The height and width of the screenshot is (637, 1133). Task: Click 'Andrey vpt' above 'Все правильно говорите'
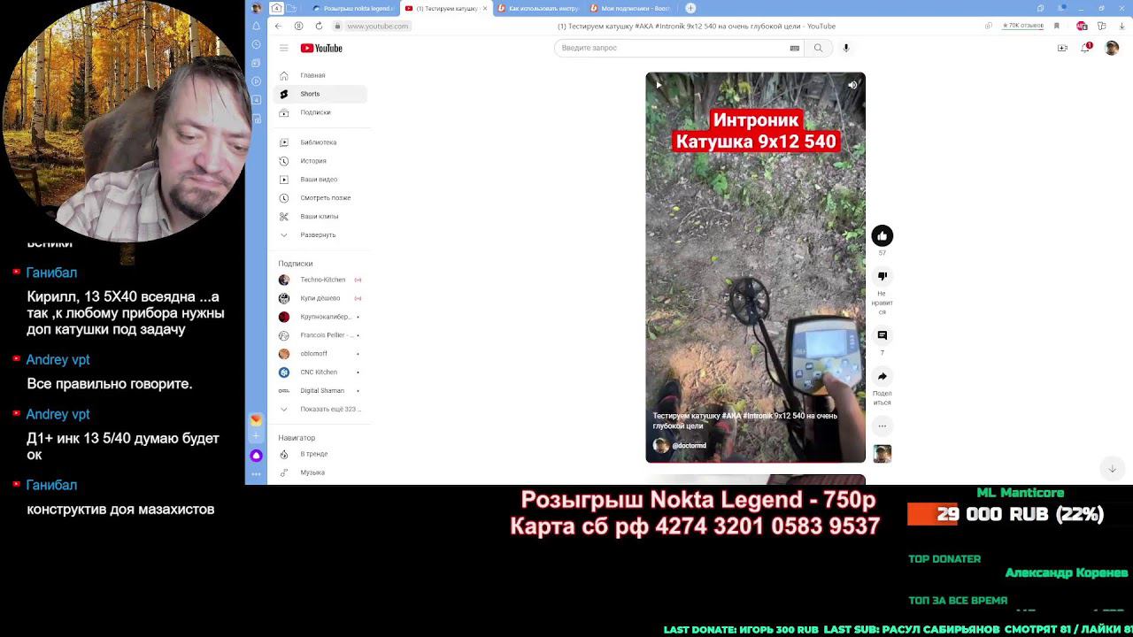[58, 359]
